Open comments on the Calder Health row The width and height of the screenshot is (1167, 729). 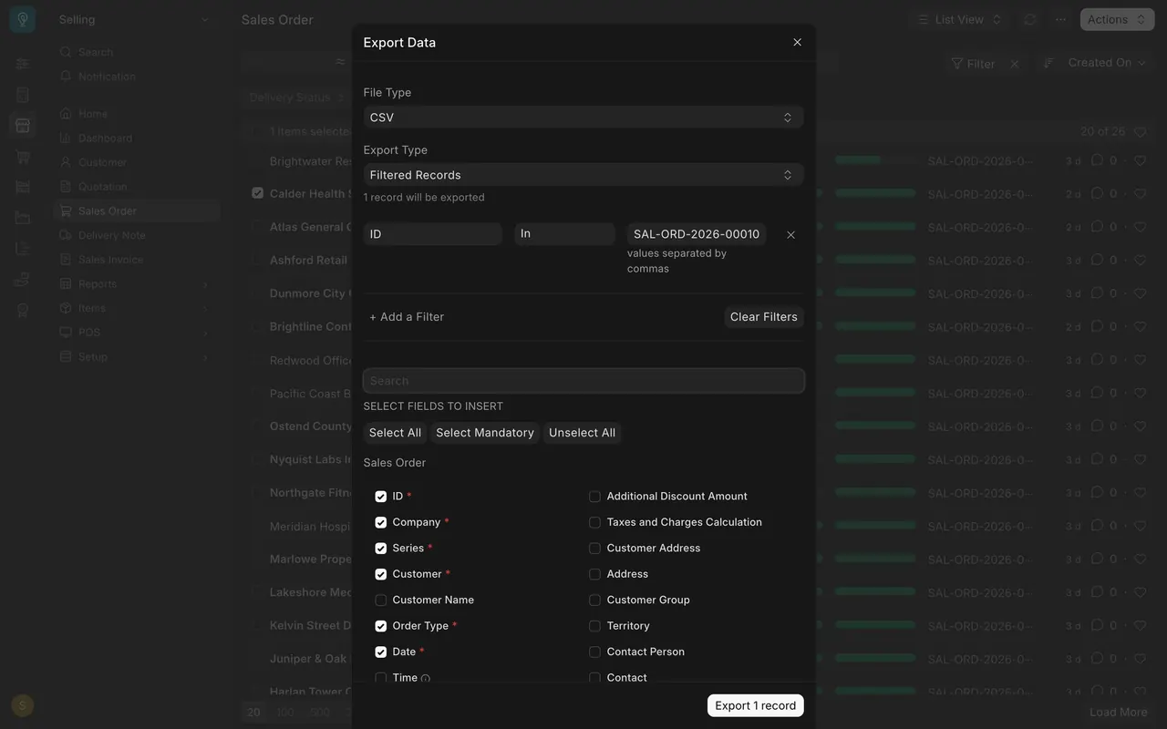point(1098,194)
